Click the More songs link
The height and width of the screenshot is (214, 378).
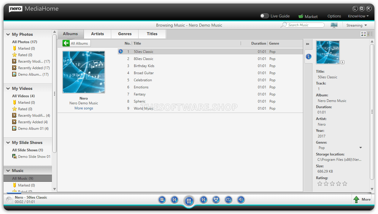coord(84,108)
